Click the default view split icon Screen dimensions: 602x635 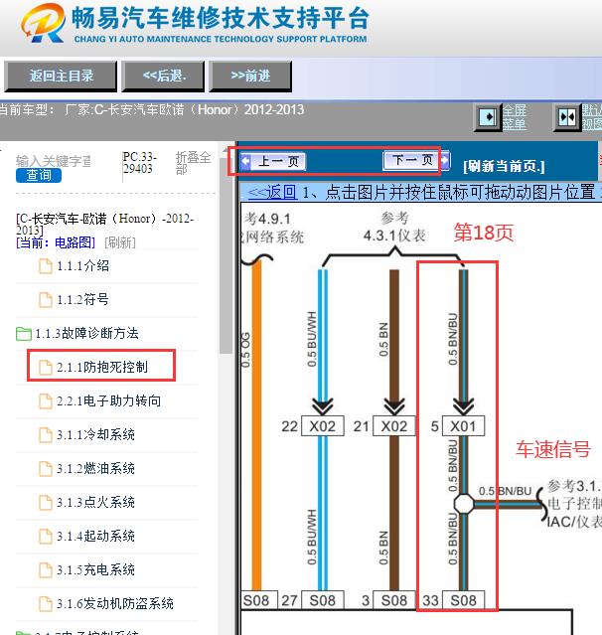click(567, 117)
